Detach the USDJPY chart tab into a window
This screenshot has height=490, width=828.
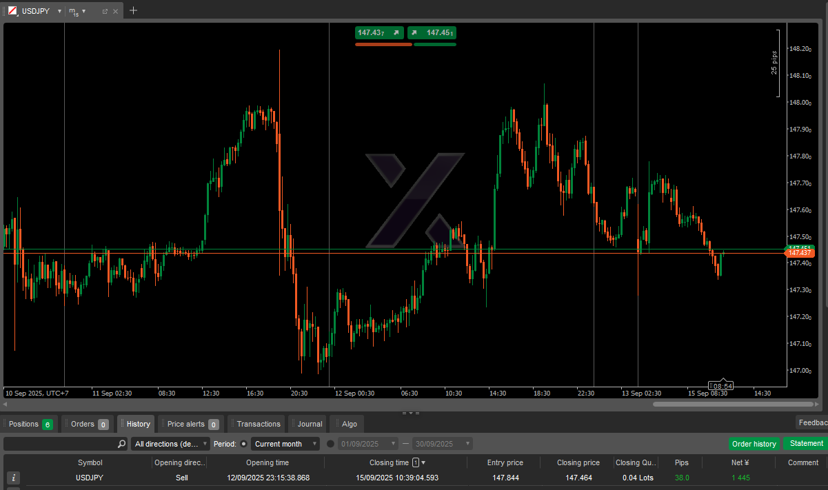[105, 11]
